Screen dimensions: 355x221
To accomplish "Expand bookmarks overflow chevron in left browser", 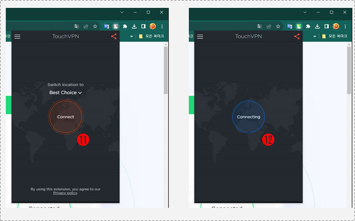I will [x=131, y=36].
